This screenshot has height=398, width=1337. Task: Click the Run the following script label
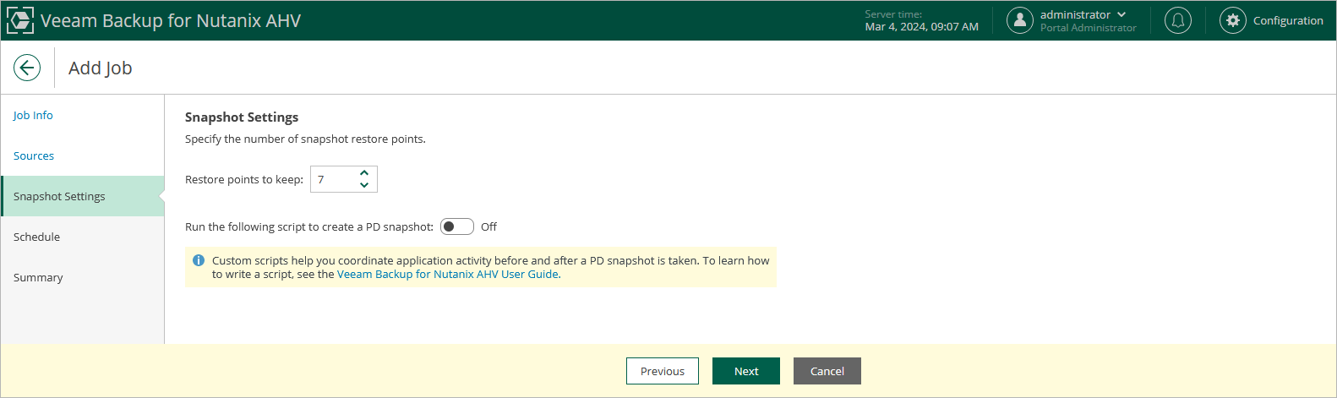point(309,226)
